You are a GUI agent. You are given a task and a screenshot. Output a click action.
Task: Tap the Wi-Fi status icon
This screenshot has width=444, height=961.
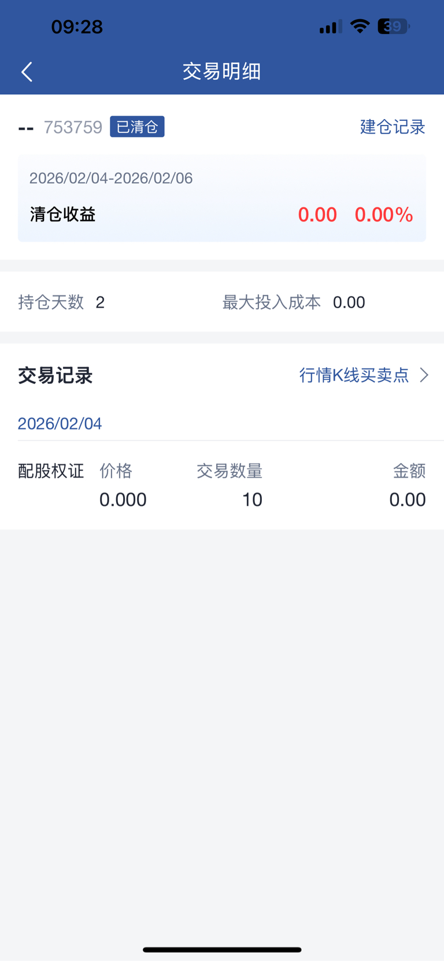tap(360, 27)
